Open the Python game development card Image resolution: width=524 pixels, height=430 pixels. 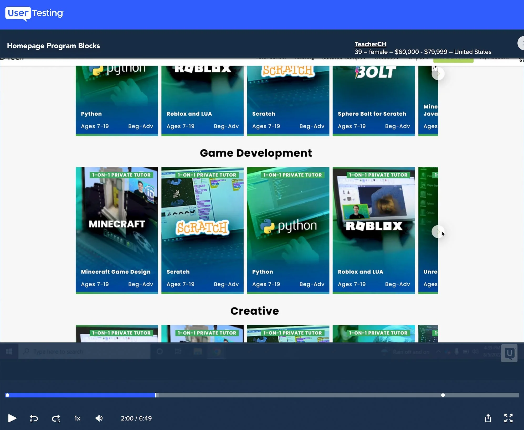pos(288,230)
